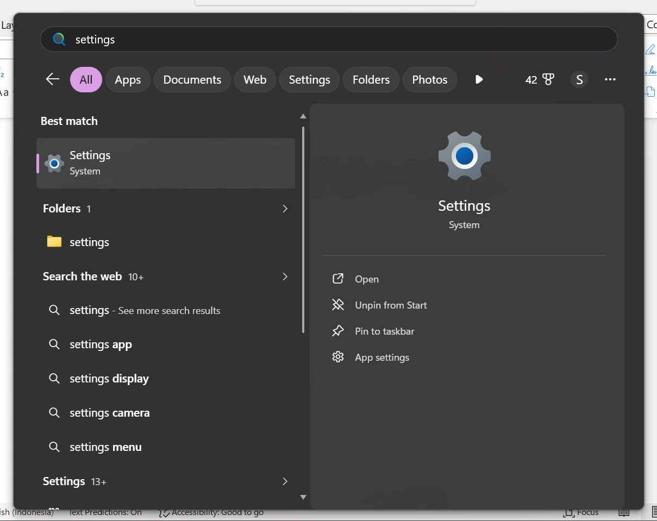Click the scroll-up arrow of results list
The width and height of the screenshot is (657, 521).
pyautogui.click(x=303, y=116)
